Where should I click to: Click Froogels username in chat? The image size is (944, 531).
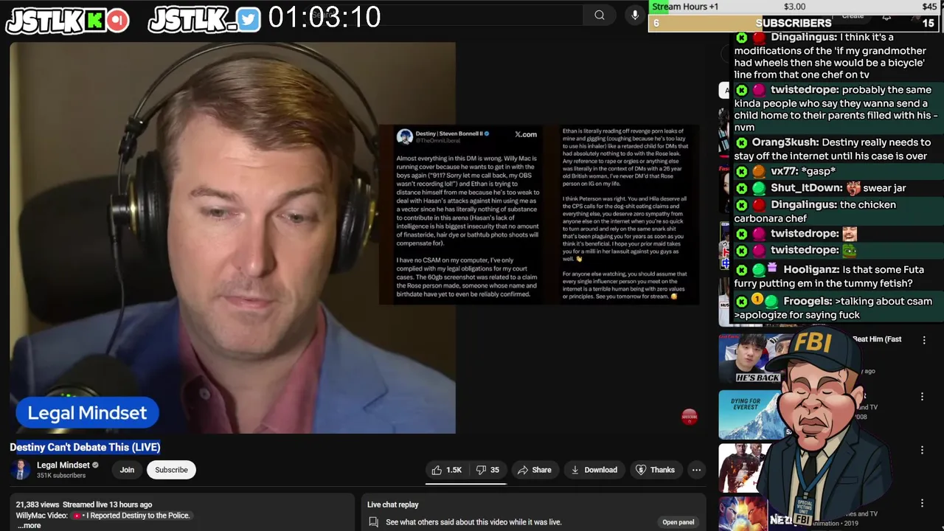[808, 301]
